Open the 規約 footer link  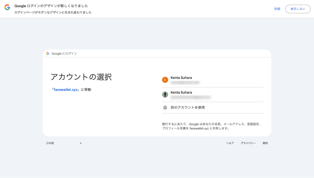click(265, 143)
